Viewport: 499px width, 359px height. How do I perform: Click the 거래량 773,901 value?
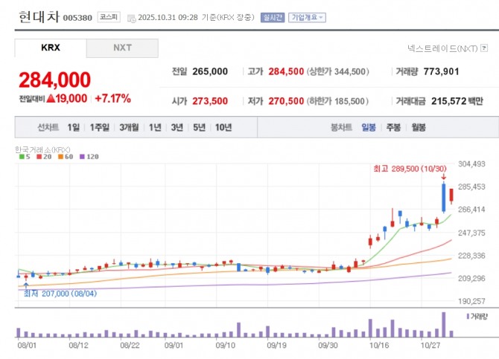tap(441, 71)
